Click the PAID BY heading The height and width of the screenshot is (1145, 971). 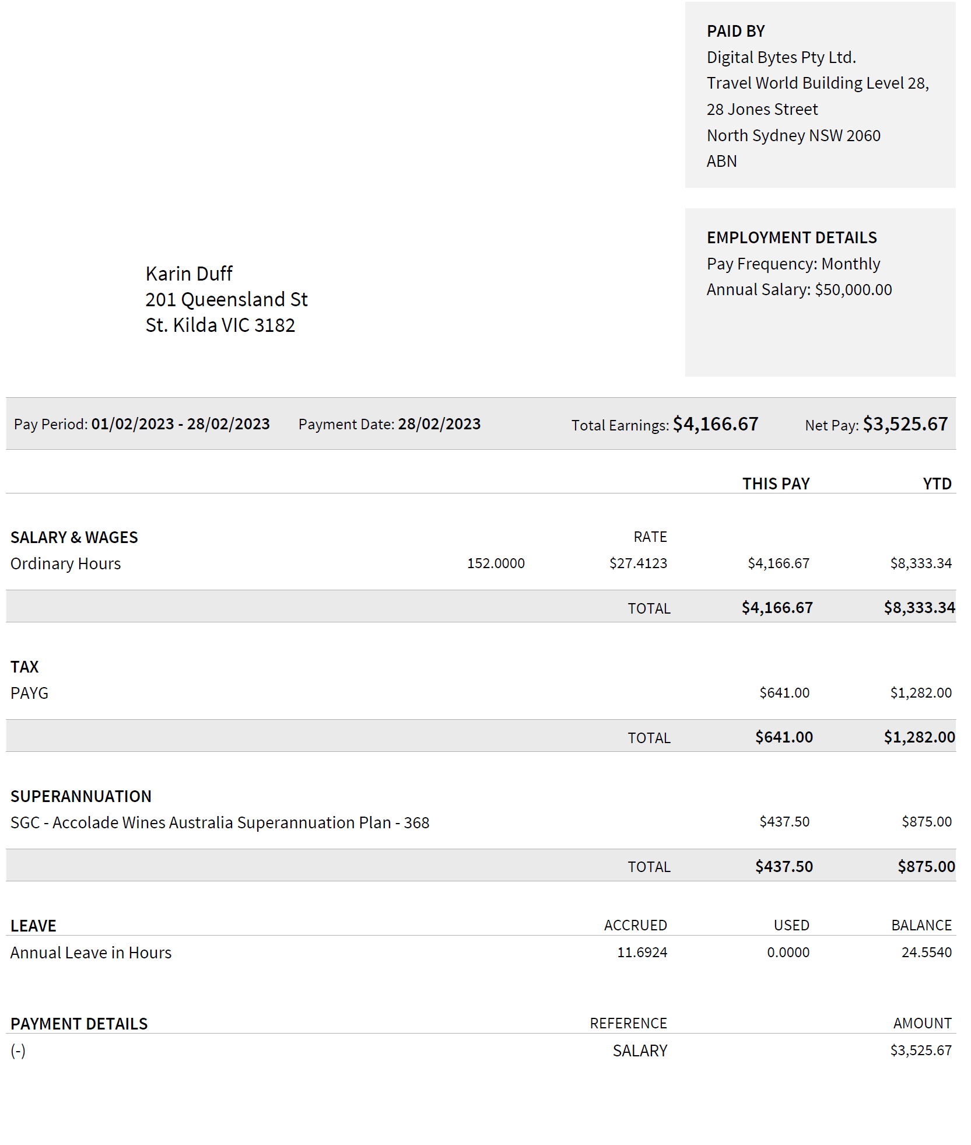(x=735, y=31)
